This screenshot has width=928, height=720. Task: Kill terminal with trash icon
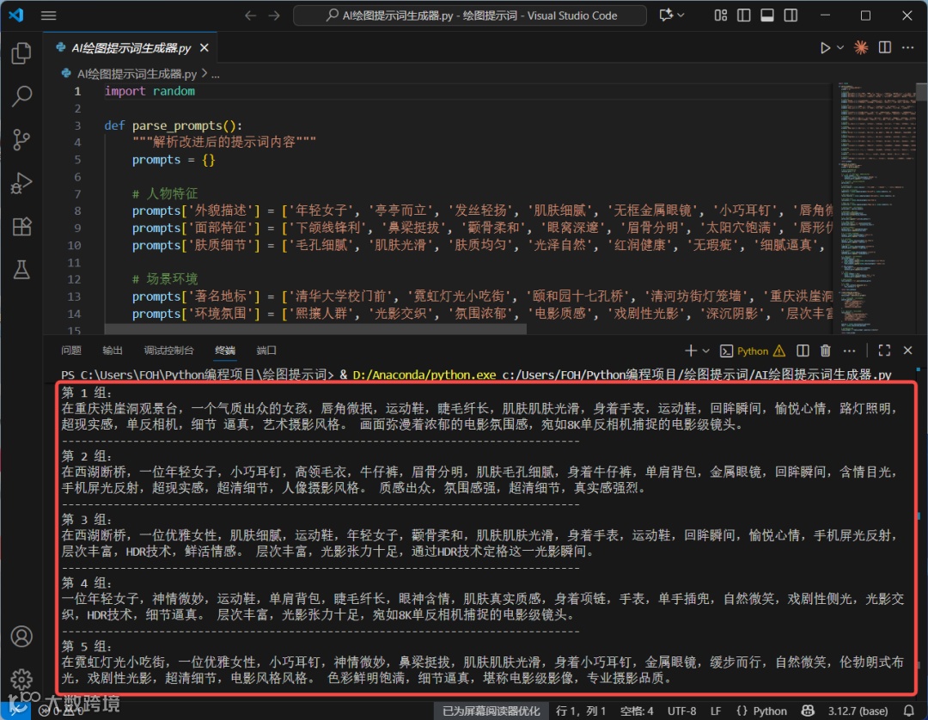pos(826,351)
